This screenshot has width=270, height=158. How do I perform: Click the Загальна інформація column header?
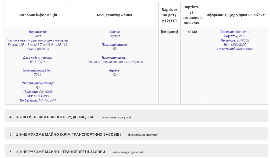(x=38, y=15)
